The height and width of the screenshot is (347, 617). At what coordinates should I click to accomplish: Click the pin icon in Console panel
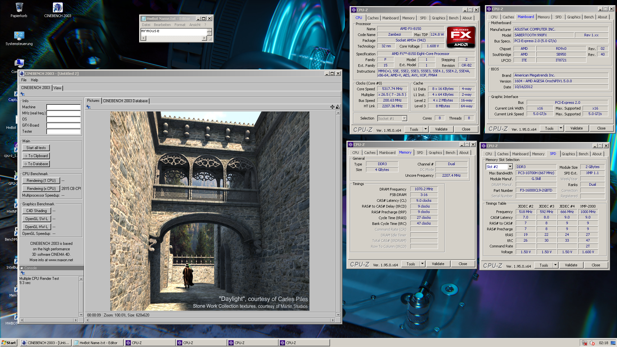coord(23,273)
